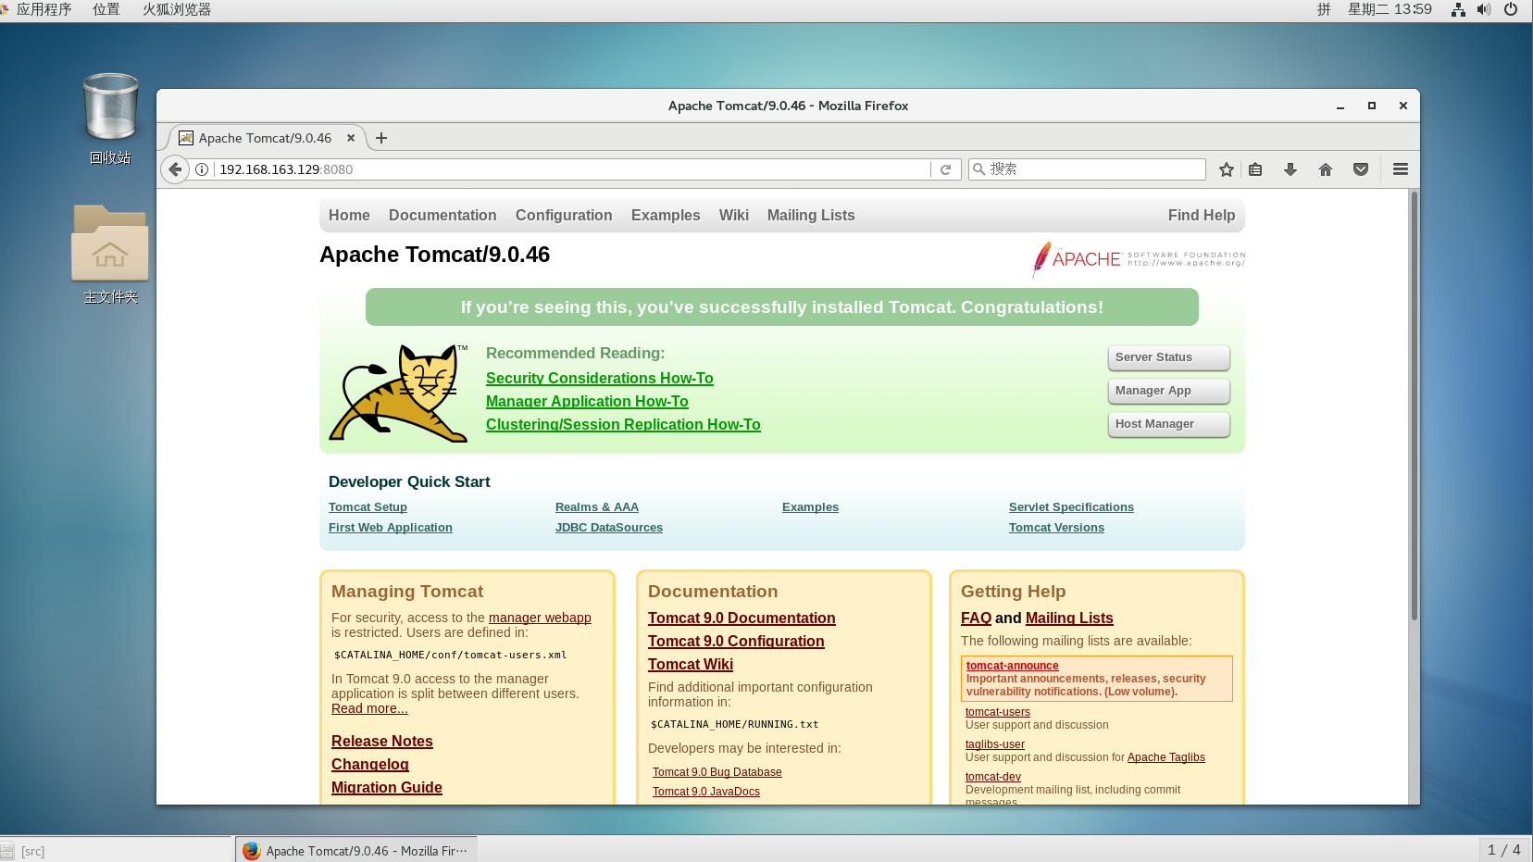Open the tomcat-users mailing list link
1533x862 pixels.
(x=998, y=712)
